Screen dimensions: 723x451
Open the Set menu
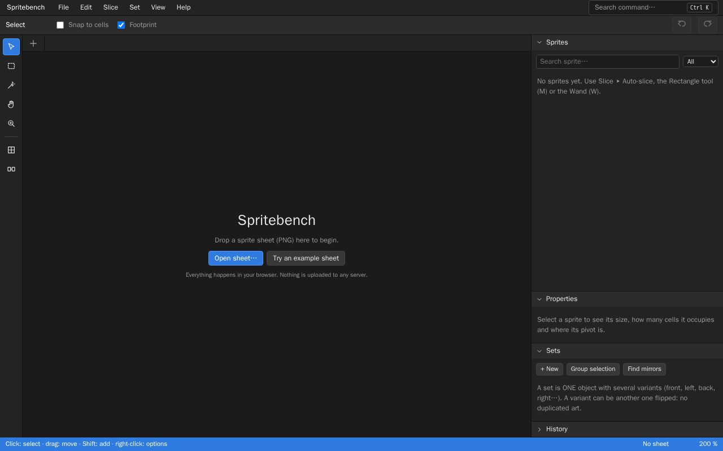tap(134, 7)
